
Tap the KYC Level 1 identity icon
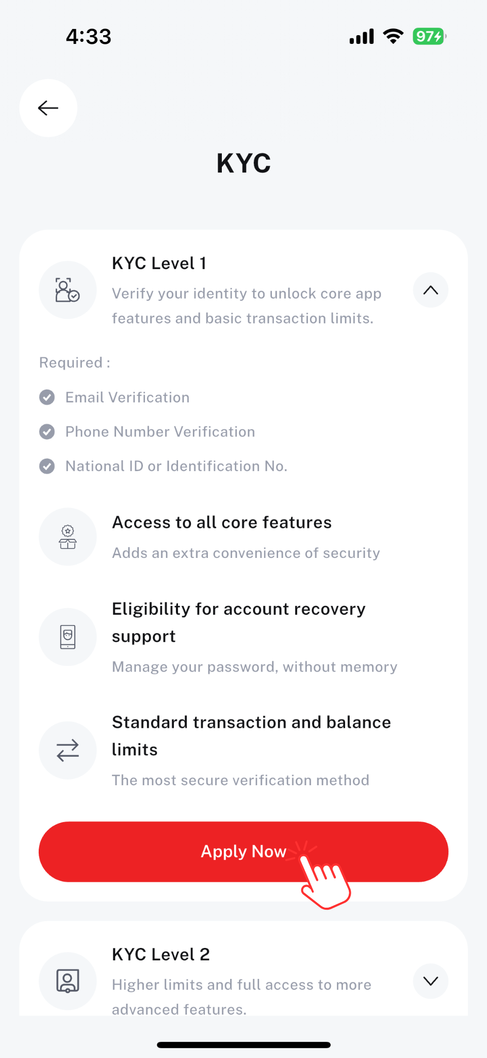click(68, 290)
